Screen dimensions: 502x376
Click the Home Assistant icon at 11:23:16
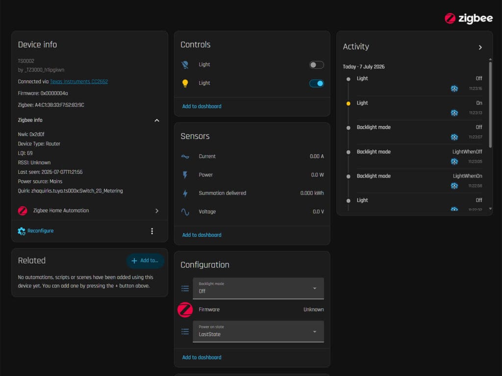coord(454,89)
